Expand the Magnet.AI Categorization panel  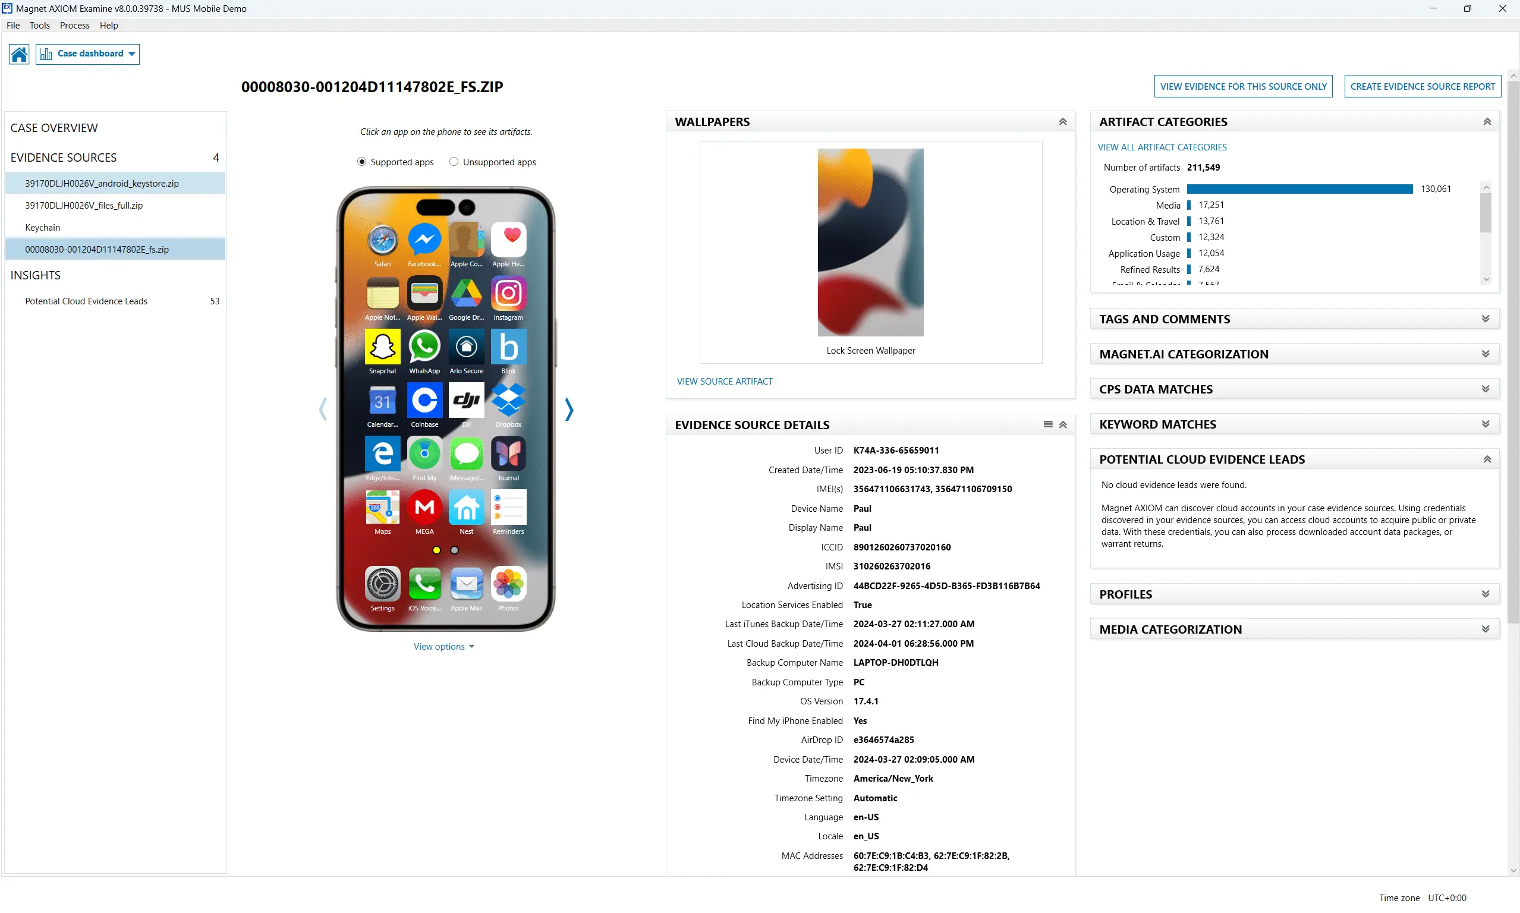pos(1486,353)
